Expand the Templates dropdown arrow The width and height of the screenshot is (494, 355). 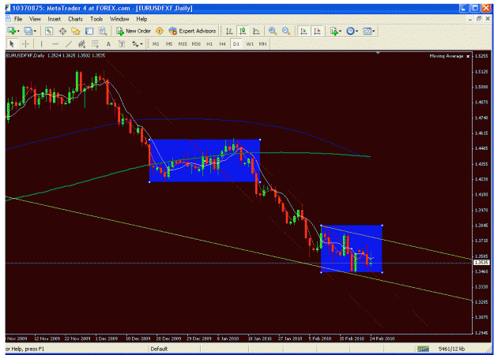(x=374, y=31)
